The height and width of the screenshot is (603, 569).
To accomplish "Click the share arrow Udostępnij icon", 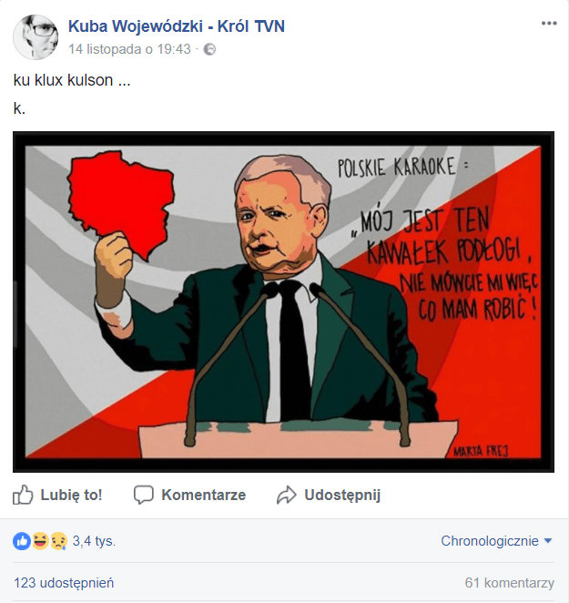I will (287, 495).
